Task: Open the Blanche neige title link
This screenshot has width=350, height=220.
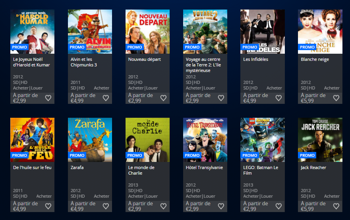Action: point(315,59)
